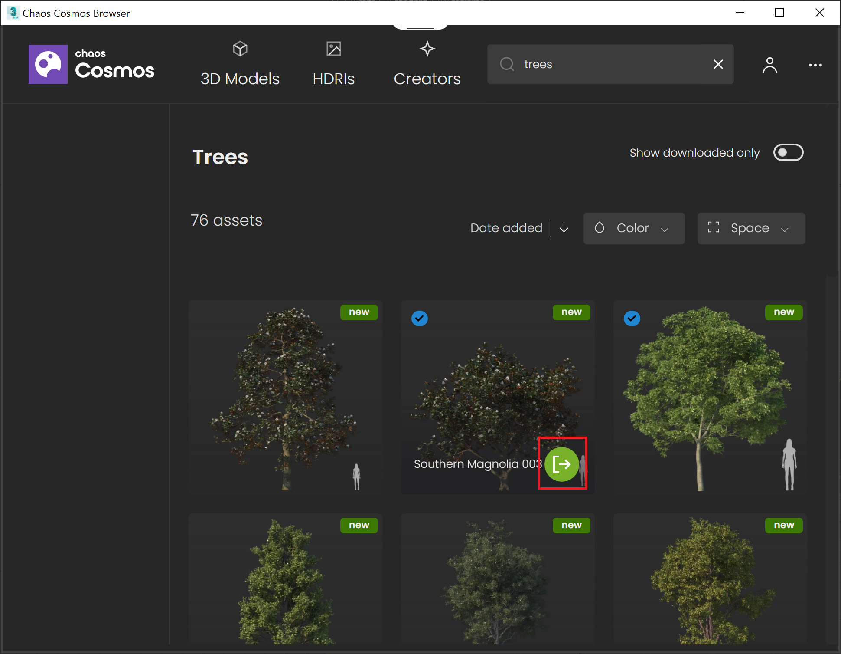The height and width of the screenshot is (654, 841).
Task: Click the search magnifier icon
Action: click(506, 64)
